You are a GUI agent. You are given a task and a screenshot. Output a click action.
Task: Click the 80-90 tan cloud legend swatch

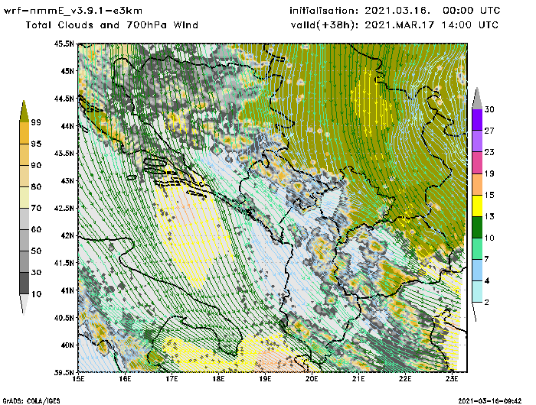click(25, 176)
